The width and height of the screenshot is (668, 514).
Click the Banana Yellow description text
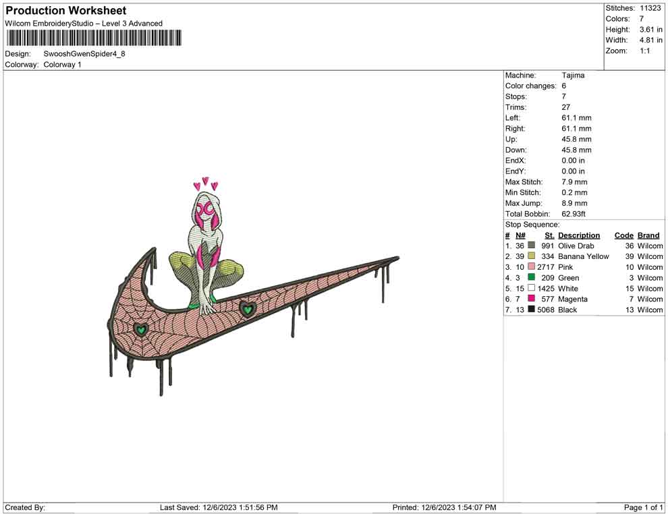pos(584,256)
